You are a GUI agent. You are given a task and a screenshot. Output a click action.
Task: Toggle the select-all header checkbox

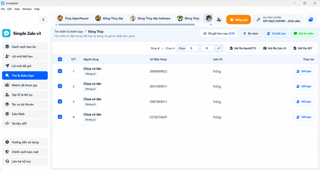[60, 59]
